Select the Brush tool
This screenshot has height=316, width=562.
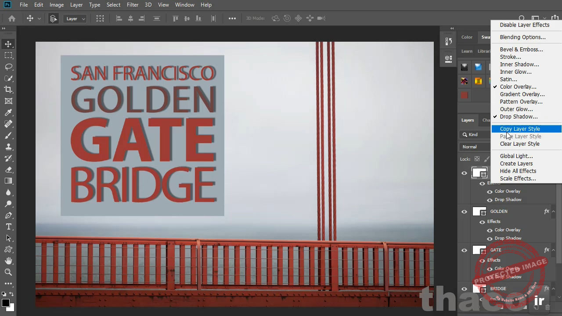[x=8, y=135]
